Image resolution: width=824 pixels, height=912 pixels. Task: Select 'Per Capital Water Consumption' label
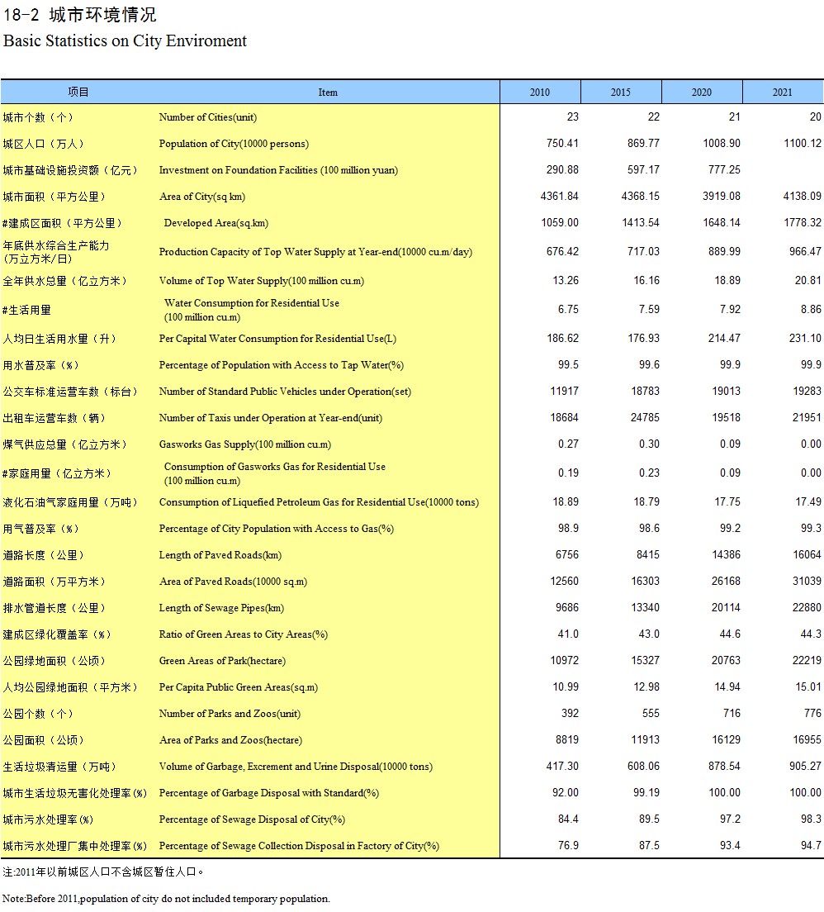click(277, 339)
